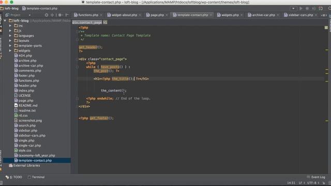Click loft-blog breadcrumb in navigation bar
The height and width of the screenshot is (186, 331).
click(x=9, y=8)
